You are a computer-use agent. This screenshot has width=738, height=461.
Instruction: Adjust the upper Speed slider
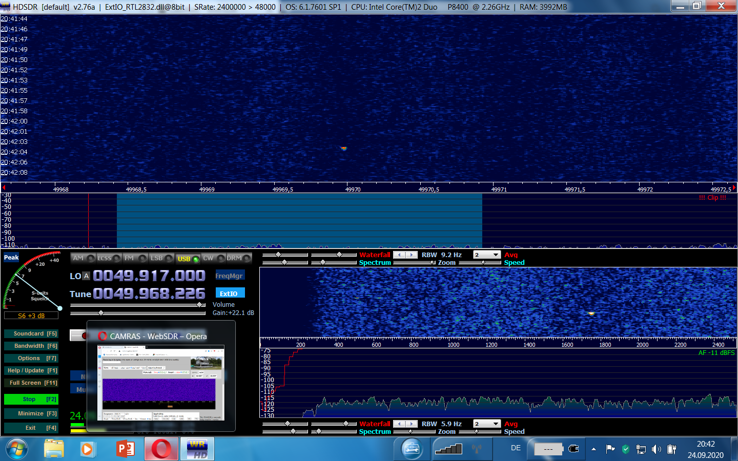(480, 263)
